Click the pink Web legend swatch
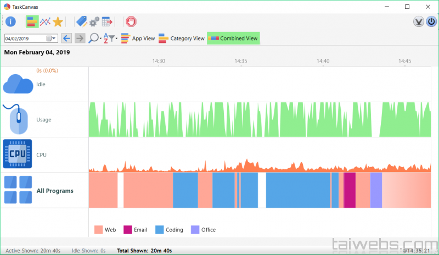439x255 pixels. 99,230
